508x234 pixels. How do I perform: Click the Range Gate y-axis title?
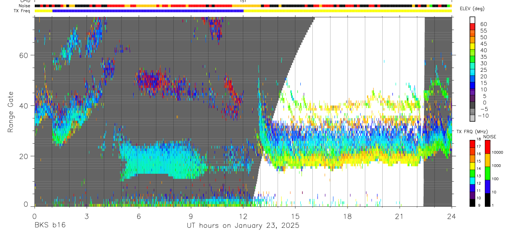click(x=12, y=112)
